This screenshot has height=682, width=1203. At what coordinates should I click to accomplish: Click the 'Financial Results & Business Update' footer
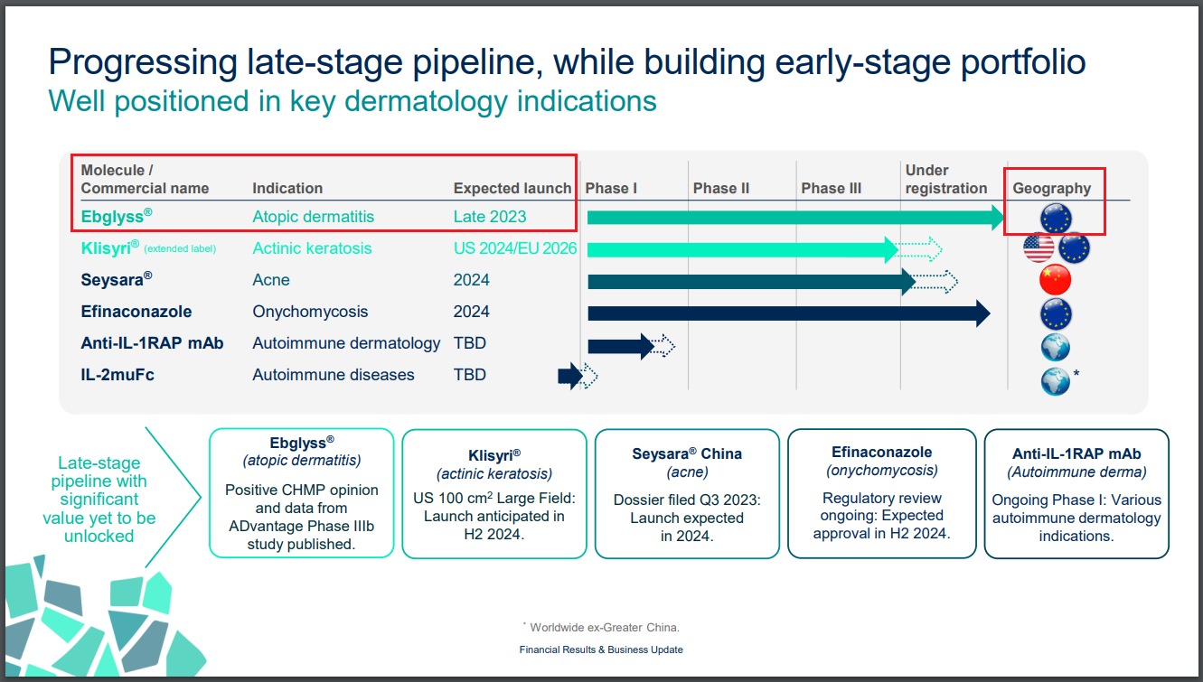601,649
